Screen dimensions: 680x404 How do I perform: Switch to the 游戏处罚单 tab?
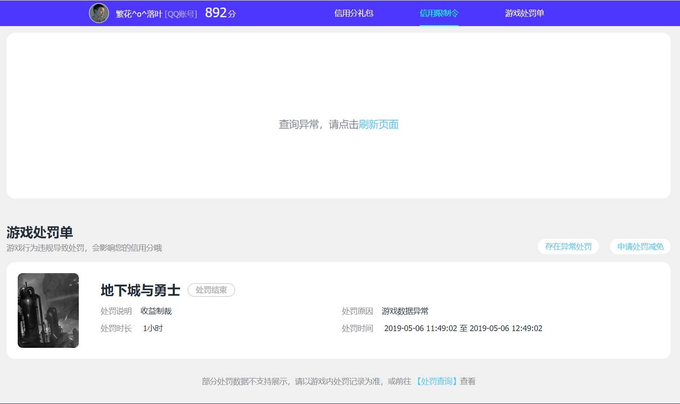click(524, 13)
